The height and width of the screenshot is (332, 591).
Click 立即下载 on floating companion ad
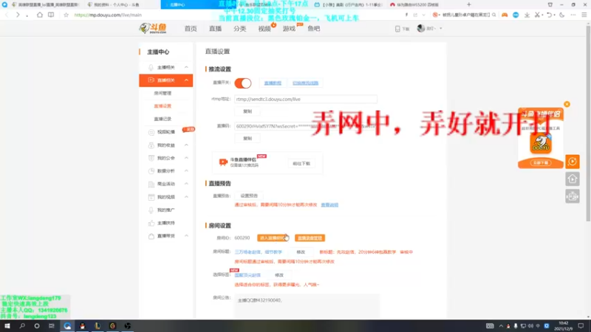point(541,162)
